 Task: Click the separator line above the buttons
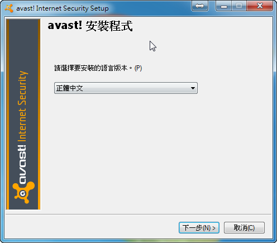coord(138,215)
